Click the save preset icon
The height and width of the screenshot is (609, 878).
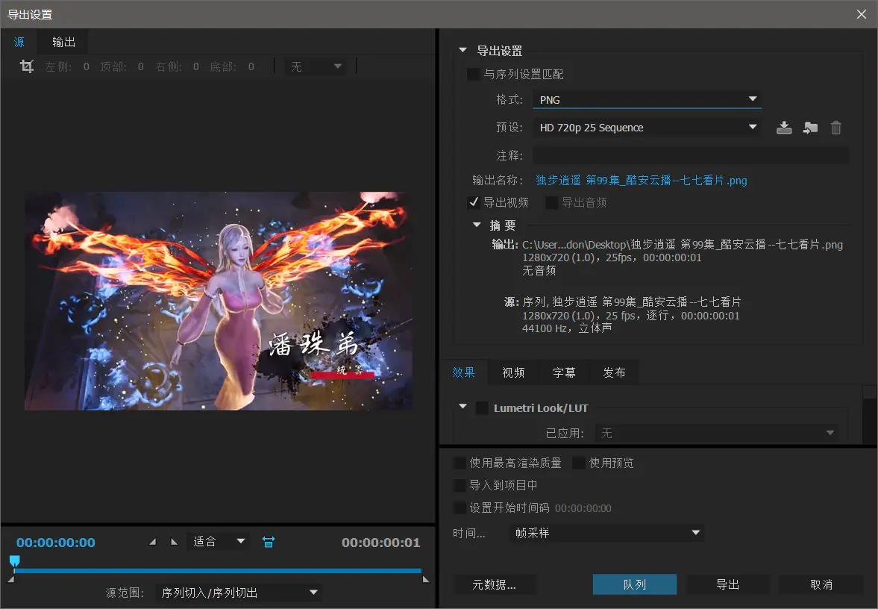click(784, 128)
